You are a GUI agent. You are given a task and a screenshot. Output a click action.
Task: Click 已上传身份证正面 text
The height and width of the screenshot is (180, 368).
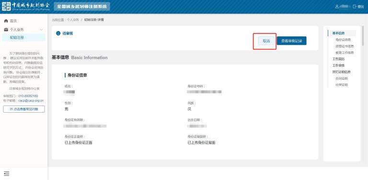point(79,143)
